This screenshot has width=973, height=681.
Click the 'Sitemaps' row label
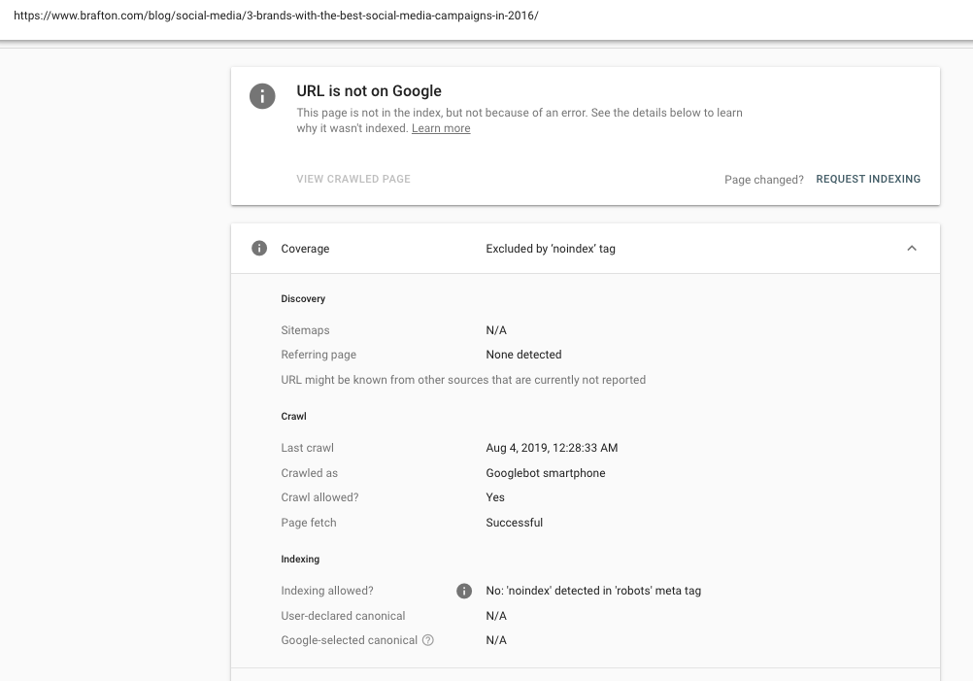click(x=305, y=330)
